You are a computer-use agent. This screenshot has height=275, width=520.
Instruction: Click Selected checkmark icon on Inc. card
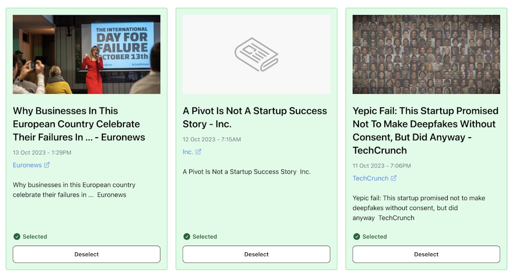point(187,236)
